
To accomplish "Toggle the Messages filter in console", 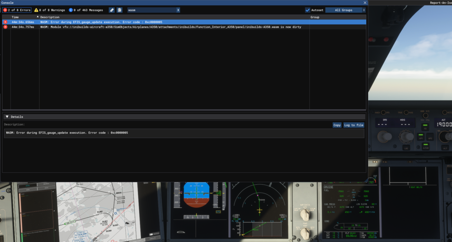I will point(86,10).
